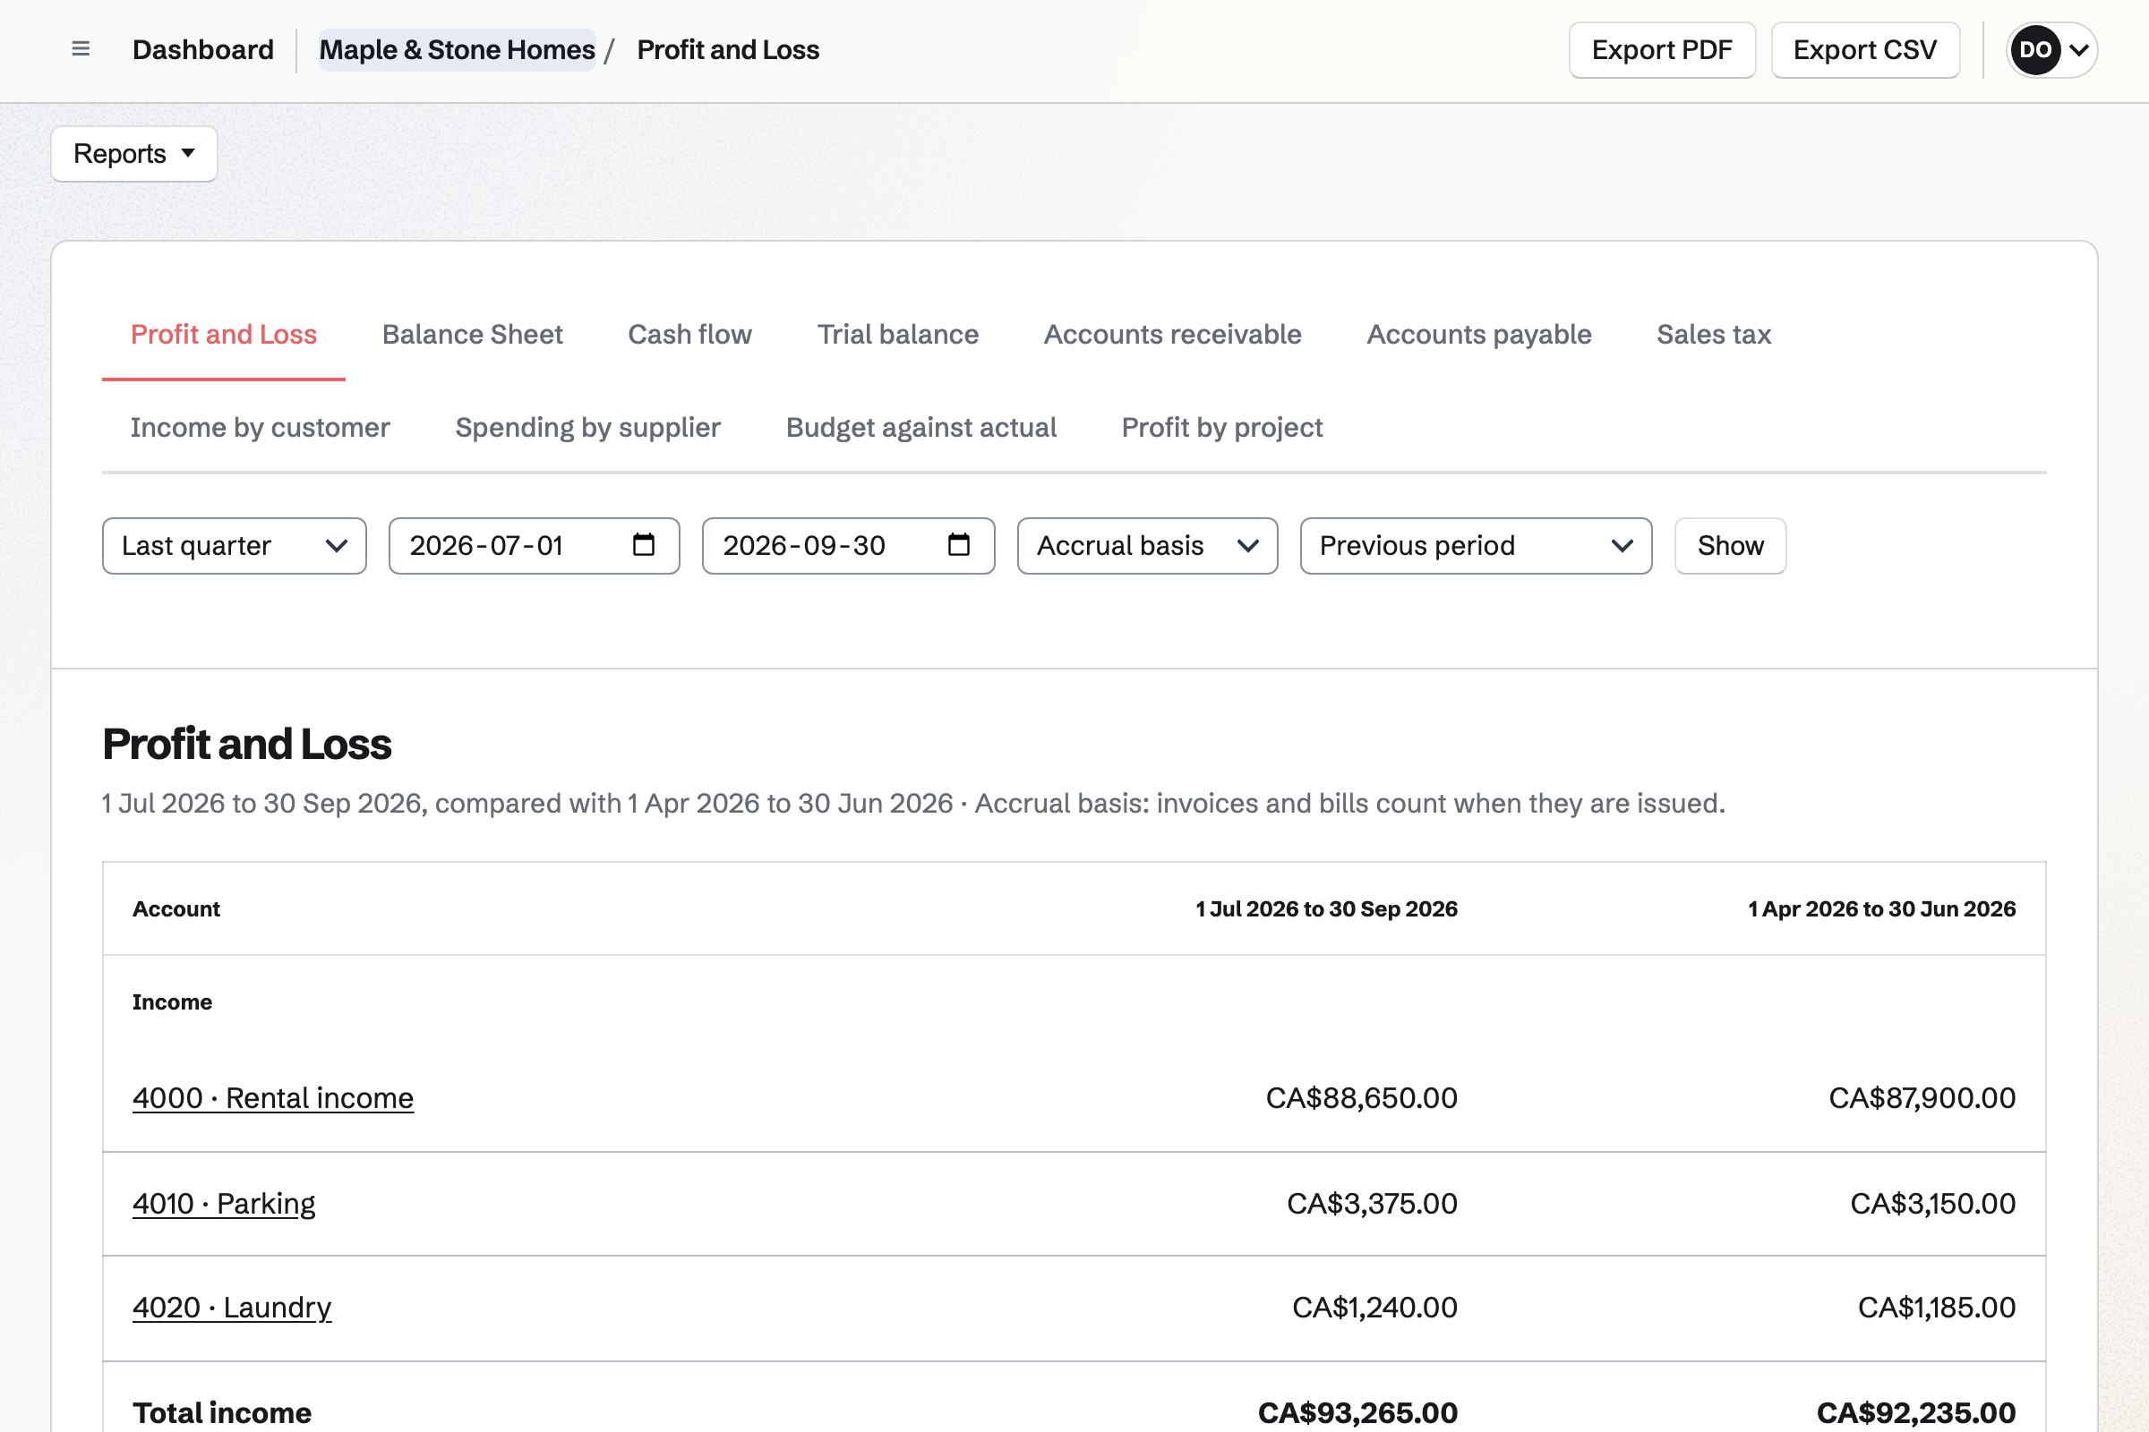
Task: Open calendar picker for start date 2026-07-01
Action: [644, 545]
